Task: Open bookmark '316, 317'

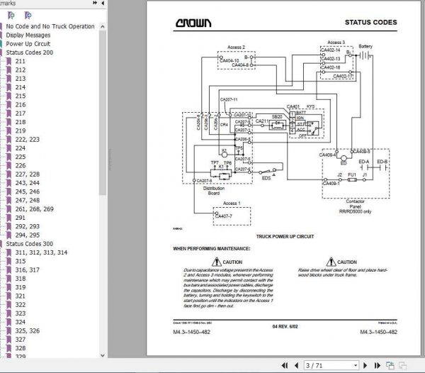Action: coord(28,270)
